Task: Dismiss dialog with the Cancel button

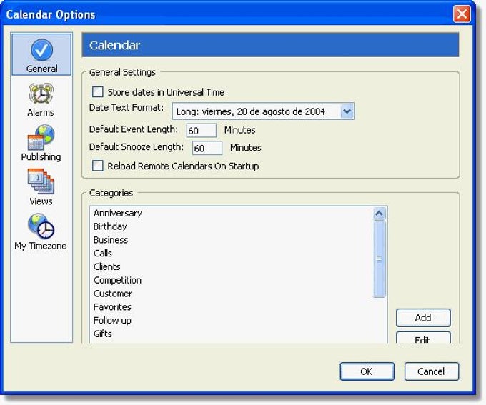Action: (432, 371)
